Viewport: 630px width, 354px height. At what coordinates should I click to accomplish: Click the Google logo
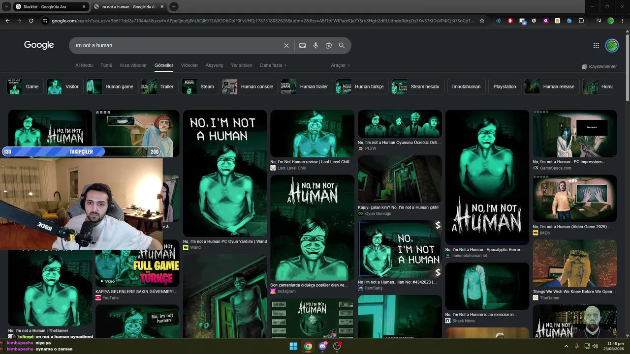tap(39, 45)
